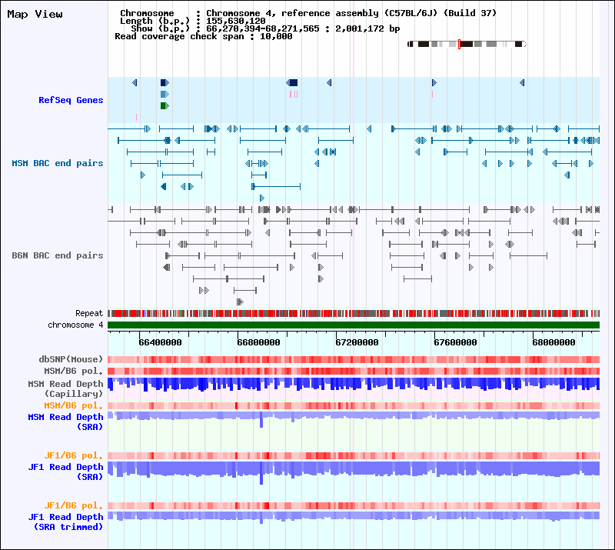Open the RefSeq Genes track link

tap(71, 100)
